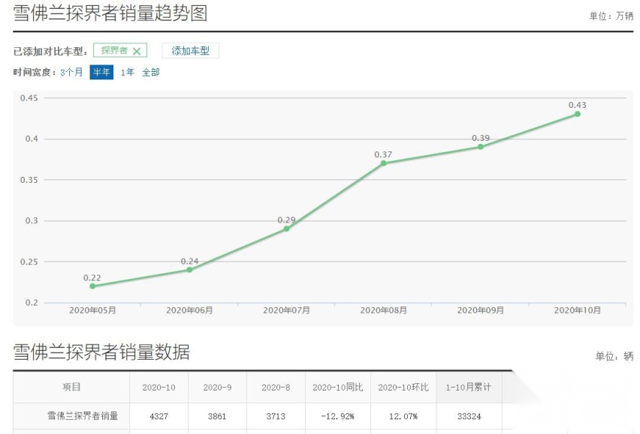
Task: Click the -12.92% year-over-year cell
Action: pos(337,416)
